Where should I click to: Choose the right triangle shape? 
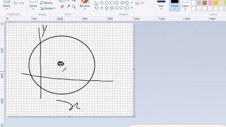[96, 3]
